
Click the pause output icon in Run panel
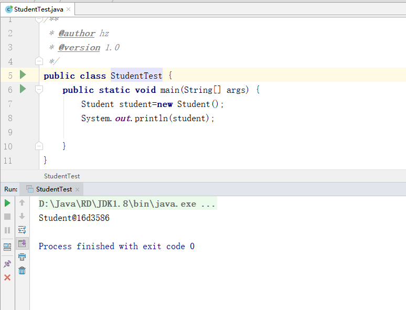[x=7, y=230]
